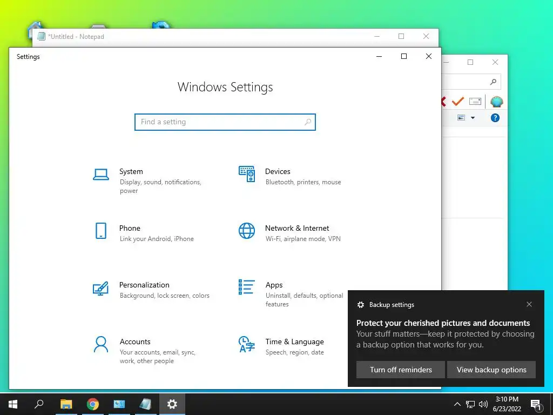Image resolution: width=553 pixels, height=415 pixels.
Task: Maximize the Notepad window
Action: point(401,36)
